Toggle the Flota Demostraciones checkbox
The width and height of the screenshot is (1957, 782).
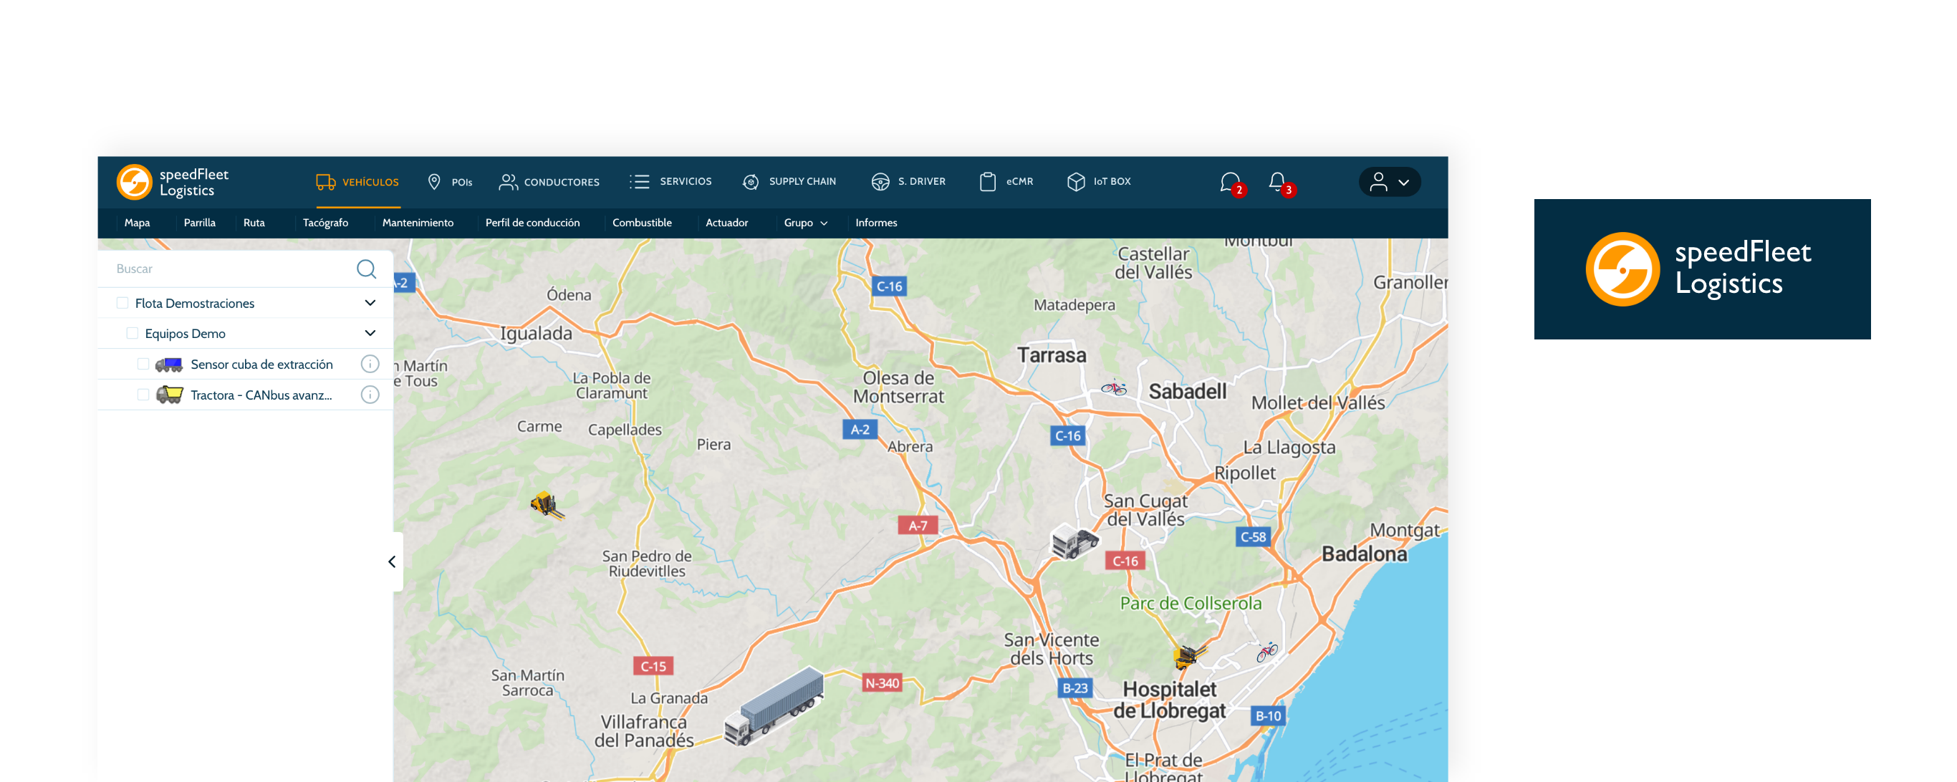pos(121,303)
